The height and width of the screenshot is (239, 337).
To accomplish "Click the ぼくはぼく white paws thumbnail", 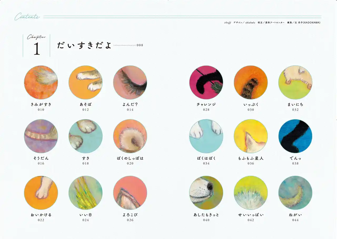I will [x=206, y=136].
